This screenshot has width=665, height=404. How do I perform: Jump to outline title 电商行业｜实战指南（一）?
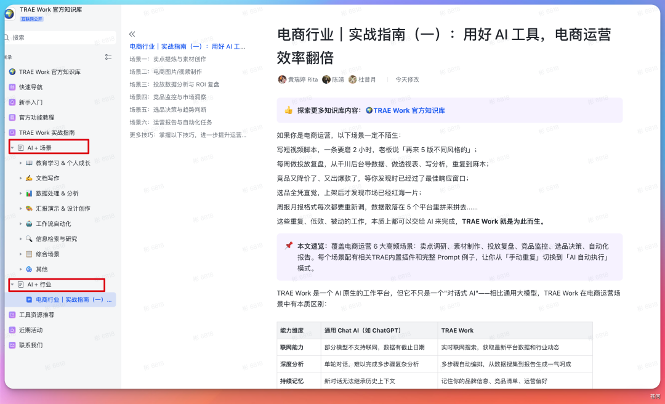(187, 47)
